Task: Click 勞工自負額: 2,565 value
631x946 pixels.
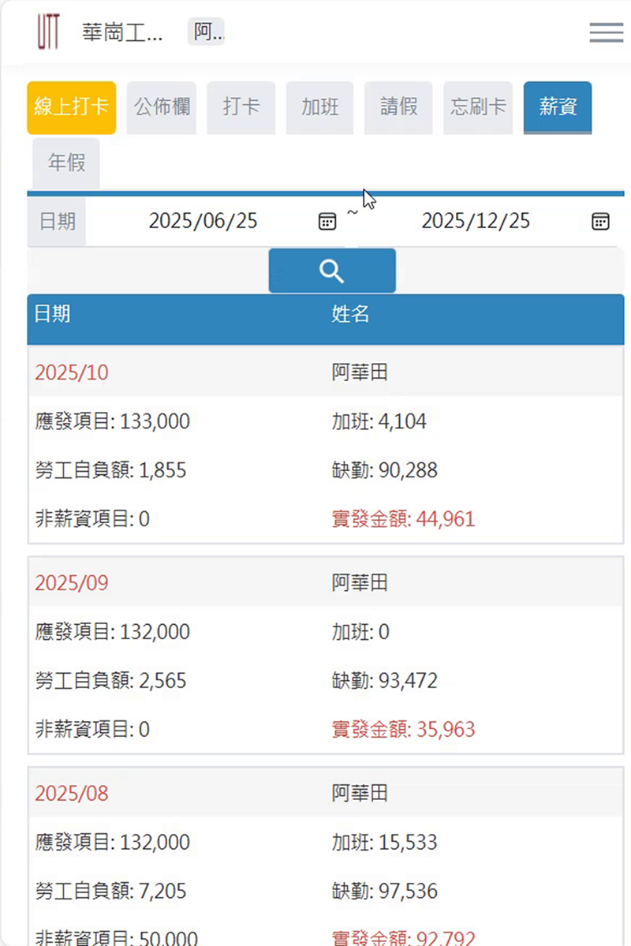Action: tap(111, 681)
